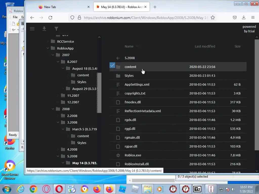Uncheck the content folder checkbox
Screen dimensions: 259x194
pos(112,65)
